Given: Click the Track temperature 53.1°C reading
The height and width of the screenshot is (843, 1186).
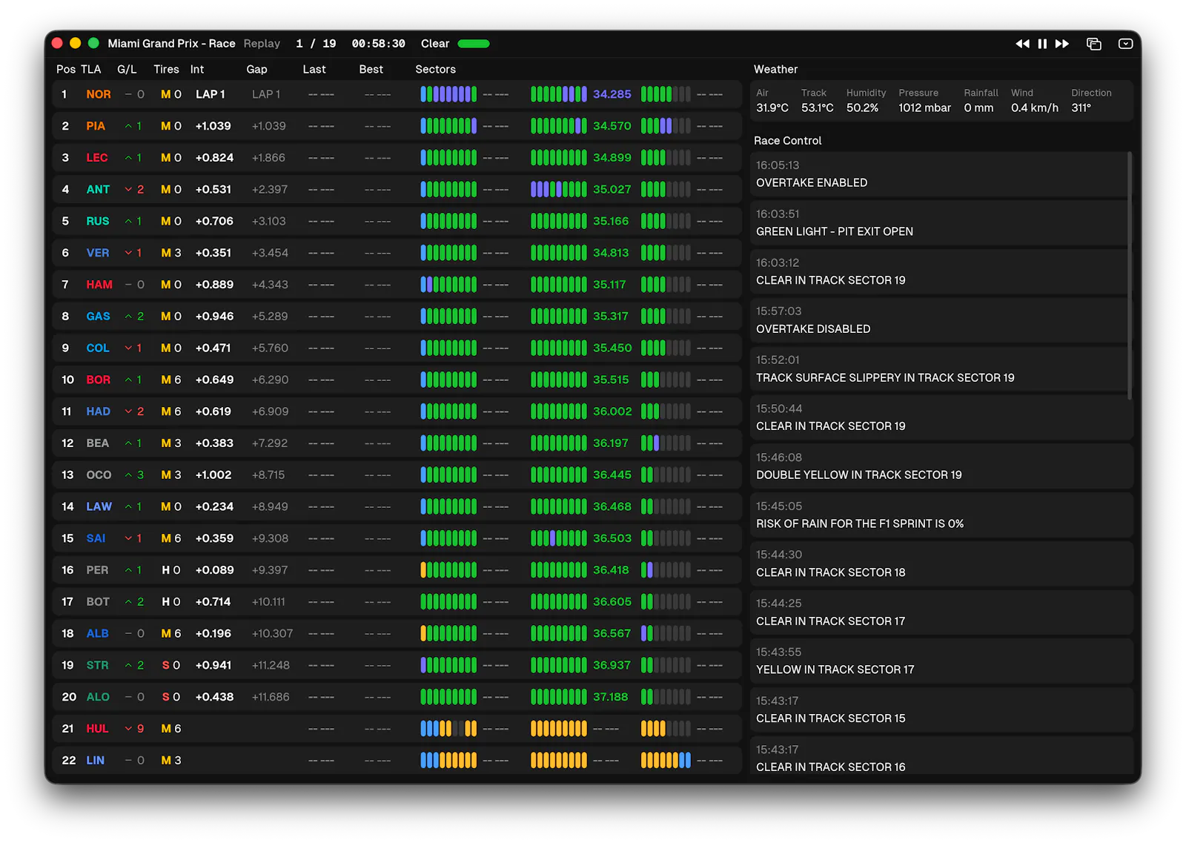Looking at the screenshot, I should 817,108.
